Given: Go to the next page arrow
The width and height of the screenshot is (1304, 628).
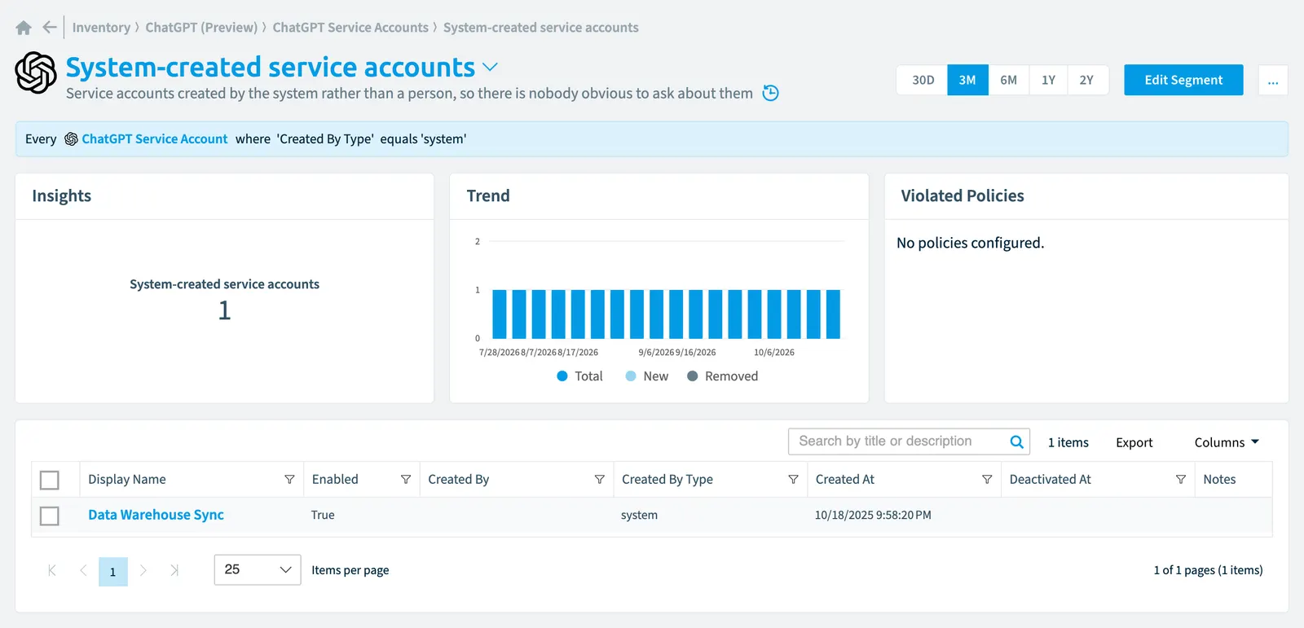Looking at the screenshot, I should point(143,570).
